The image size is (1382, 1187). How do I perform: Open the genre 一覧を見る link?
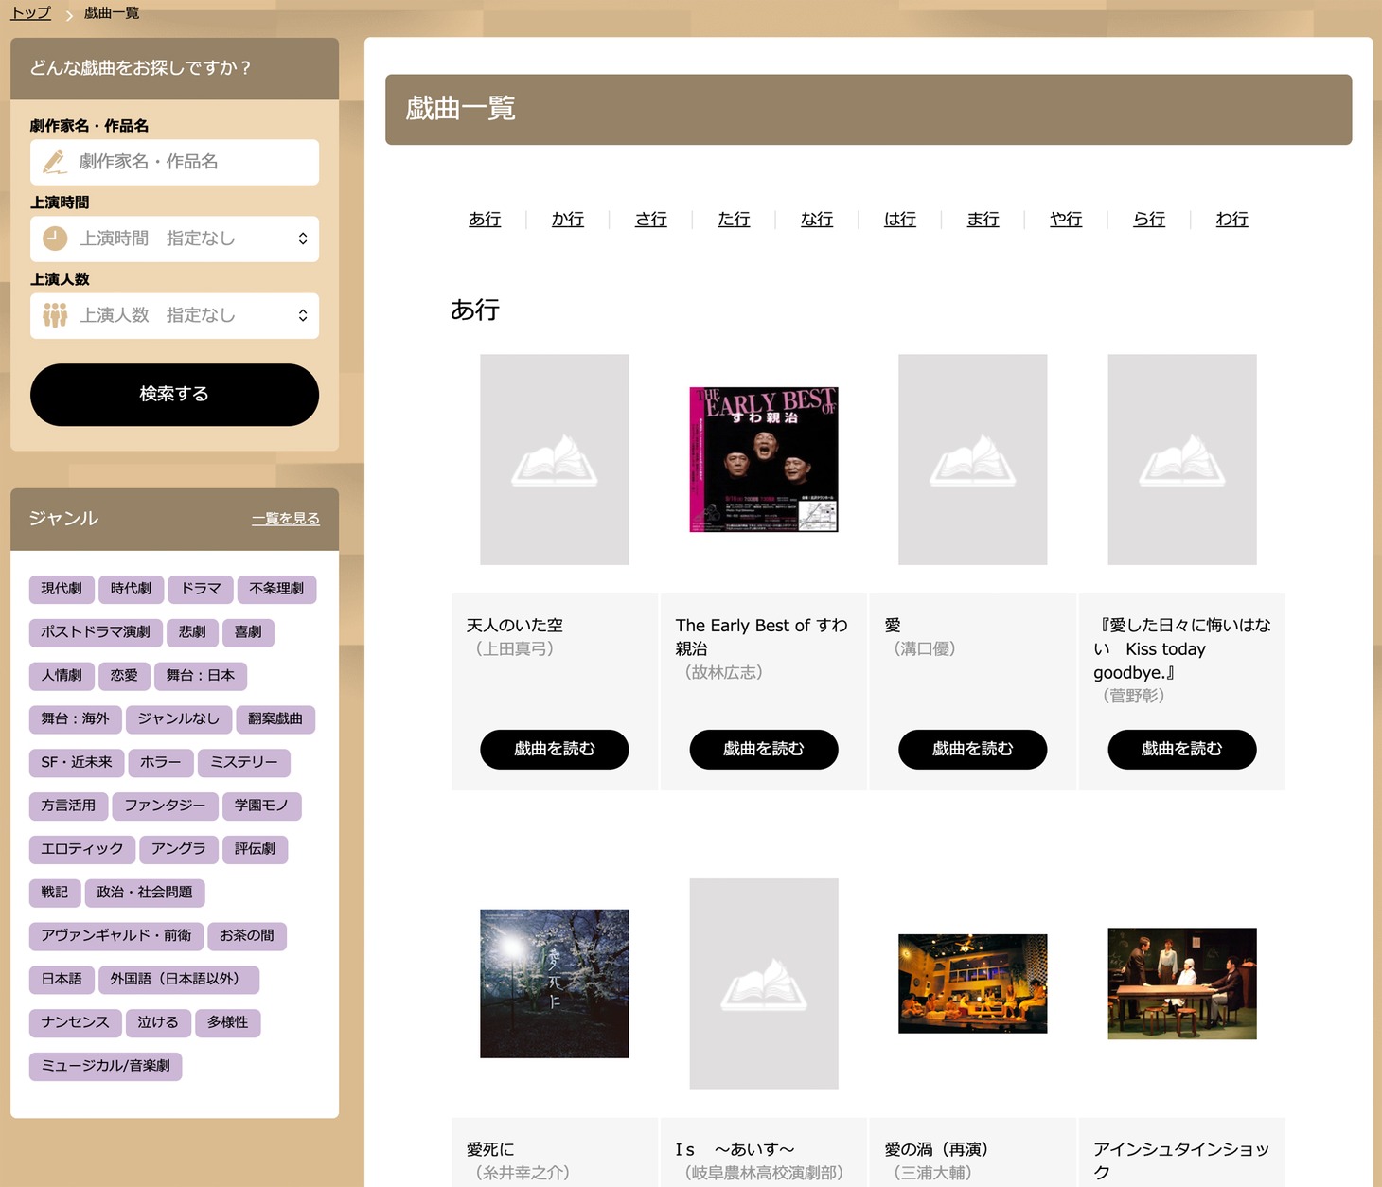(285, 519)
